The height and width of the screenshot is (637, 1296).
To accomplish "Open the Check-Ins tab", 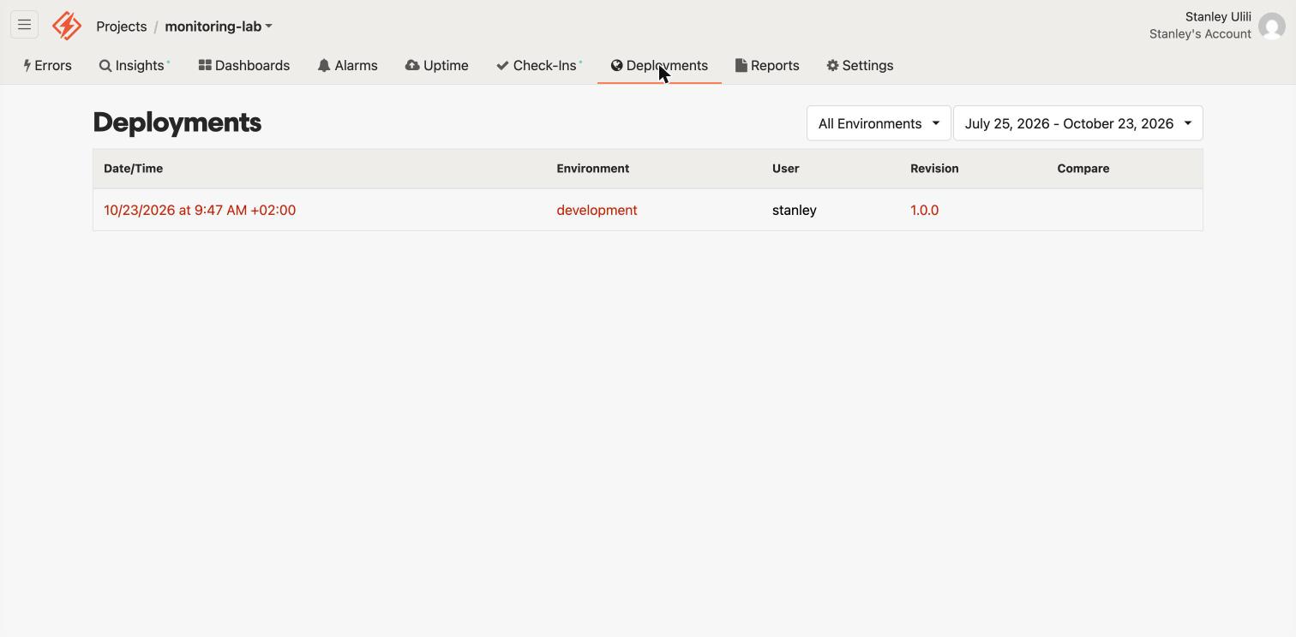I will [539, 66].
